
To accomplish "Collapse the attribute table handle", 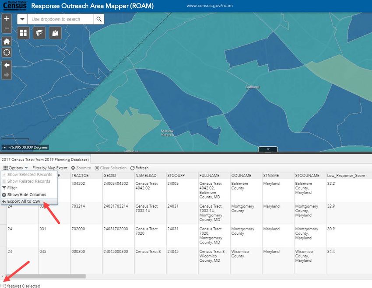I will pyautogui.click(x=268, y=149).
